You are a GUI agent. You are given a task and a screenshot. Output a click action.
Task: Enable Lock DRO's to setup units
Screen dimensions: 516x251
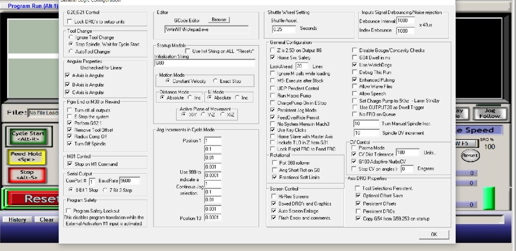pos(69,22)
